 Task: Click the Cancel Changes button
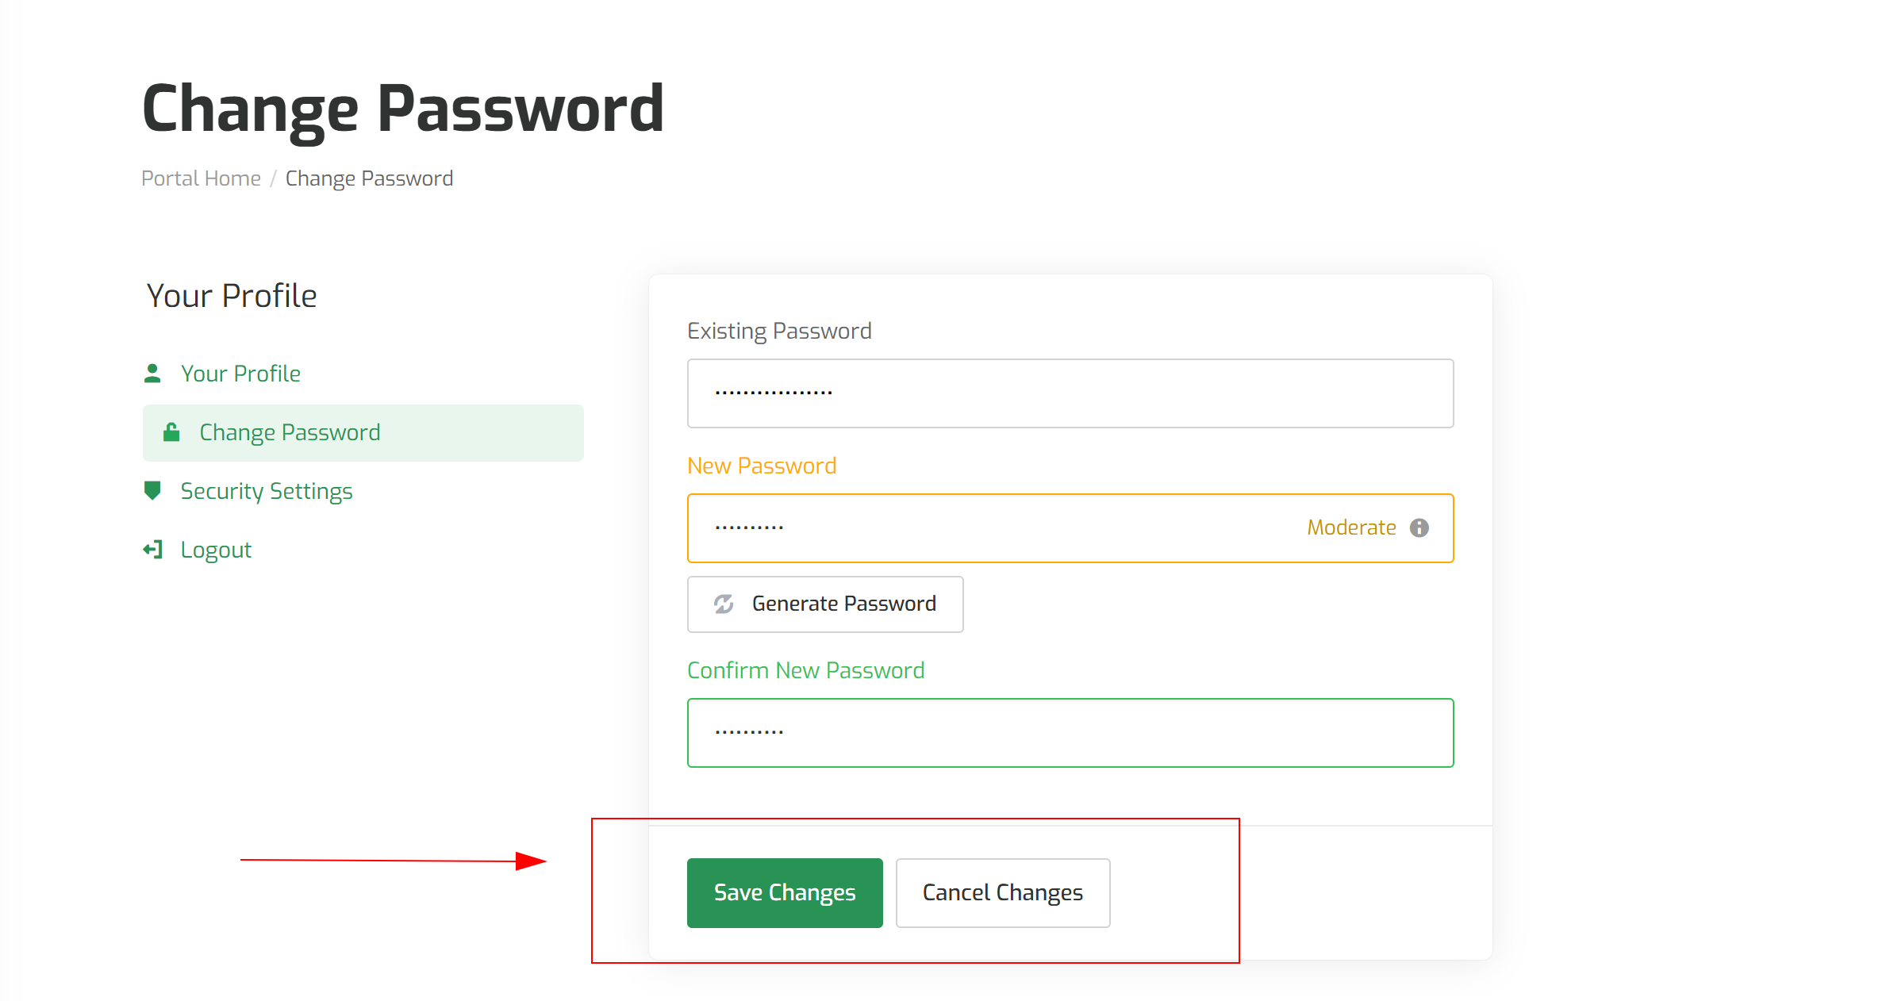[1003, 893]
